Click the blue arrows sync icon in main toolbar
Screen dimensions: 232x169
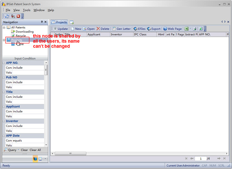(x=7, y=16)
